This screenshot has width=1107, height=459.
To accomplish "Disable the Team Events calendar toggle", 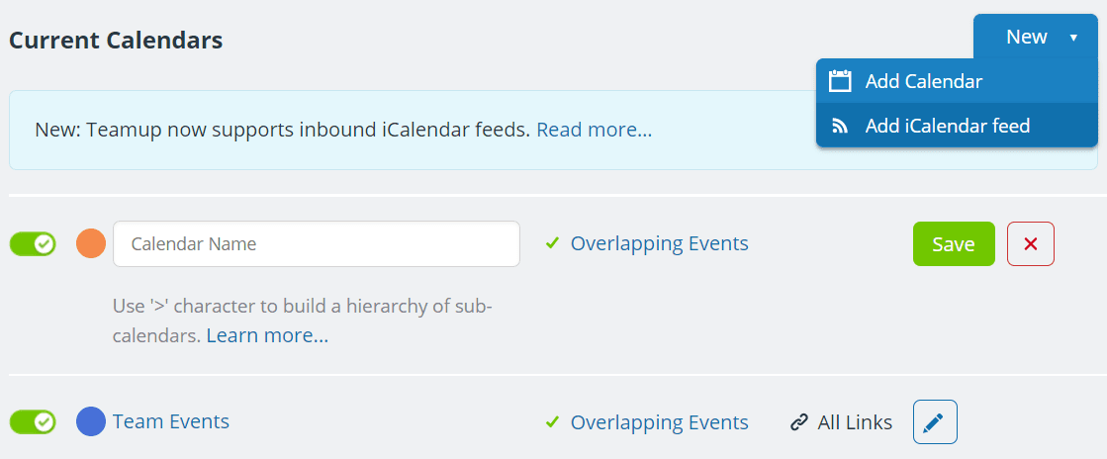I will (x=33, y=422).
